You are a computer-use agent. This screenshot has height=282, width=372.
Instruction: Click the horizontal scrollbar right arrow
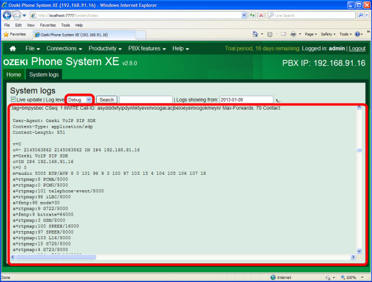point(353,257)
